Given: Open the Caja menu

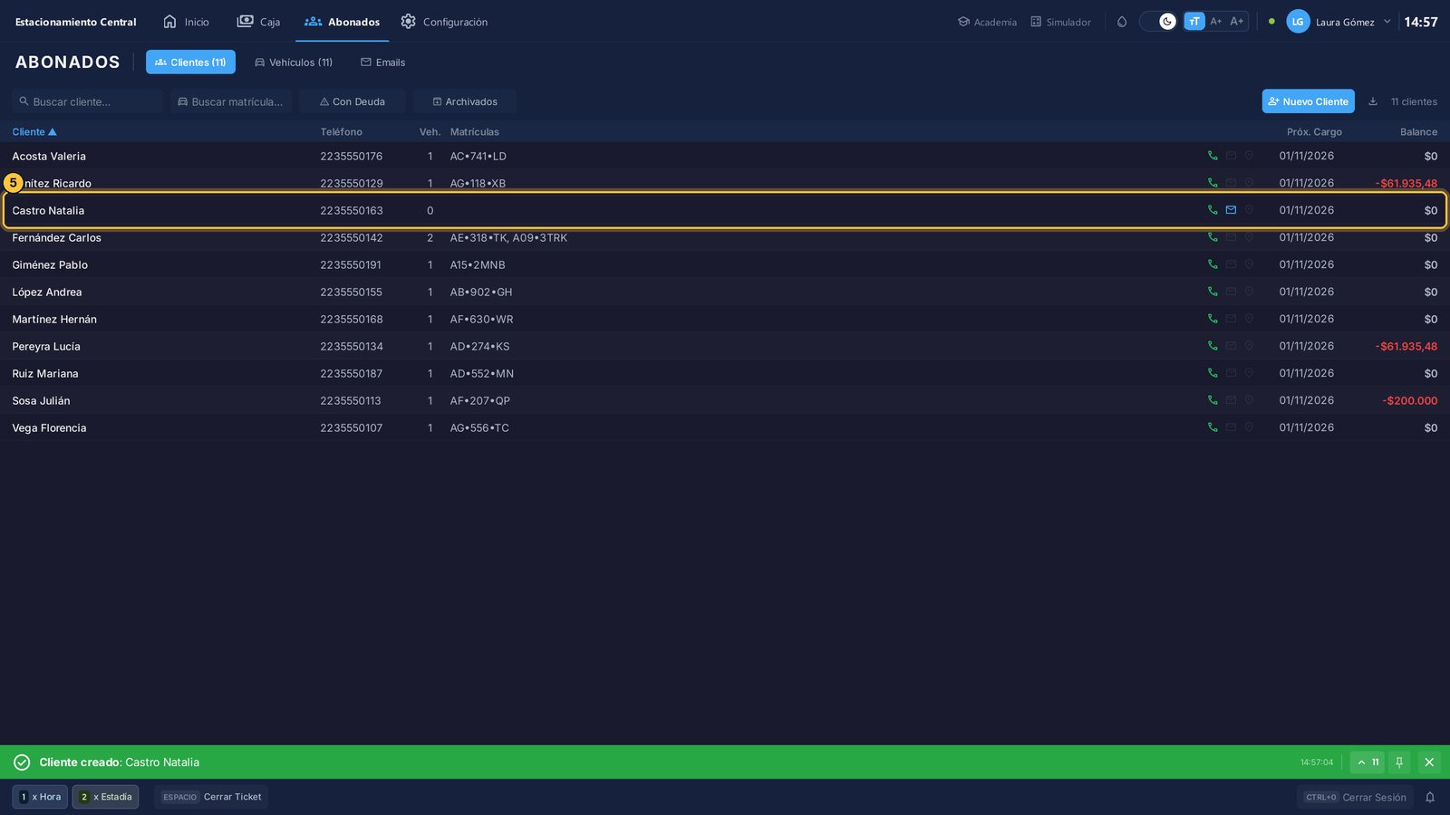Looking at the screenshot, I should (258, 22).
